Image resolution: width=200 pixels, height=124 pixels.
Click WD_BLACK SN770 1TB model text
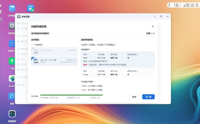coord(68,62)
